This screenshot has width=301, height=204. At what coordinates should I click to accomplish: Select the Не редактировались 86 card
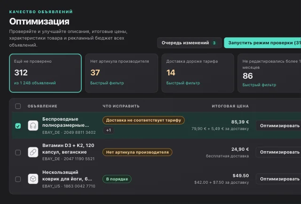point(269,73)
